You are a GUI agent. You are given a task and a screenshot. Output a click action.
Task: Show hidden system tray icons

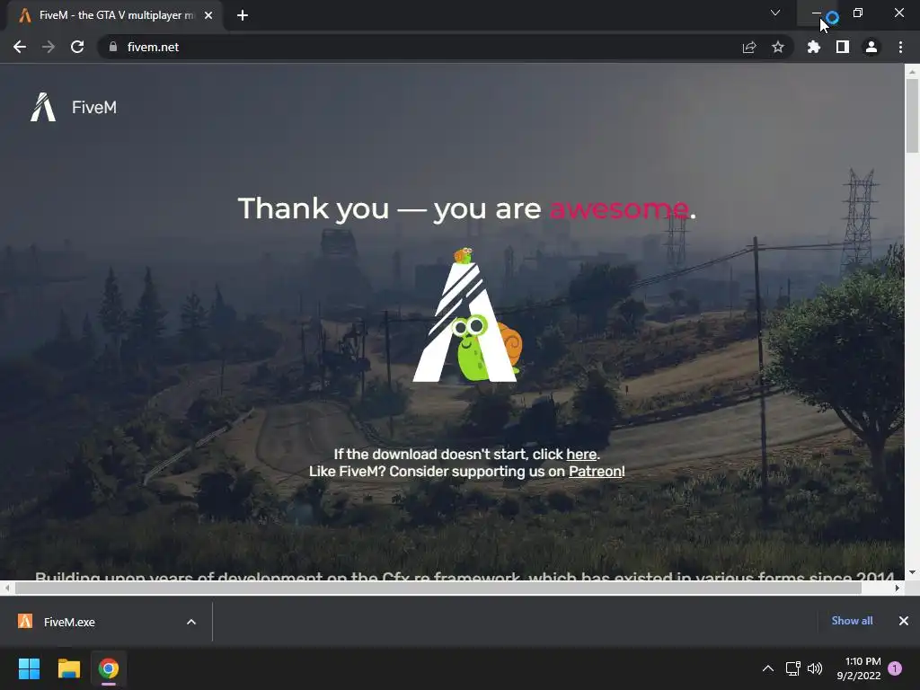click(767, 668)
